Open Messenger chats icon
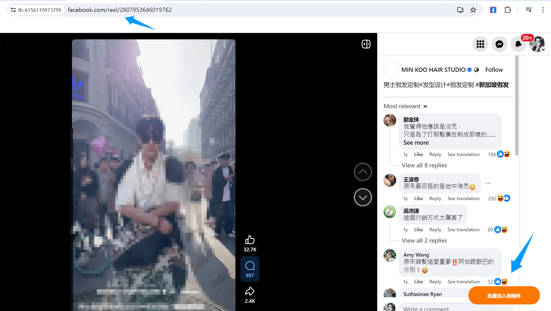The height and width of the screenshot is (311, 551). pos(499,44)
